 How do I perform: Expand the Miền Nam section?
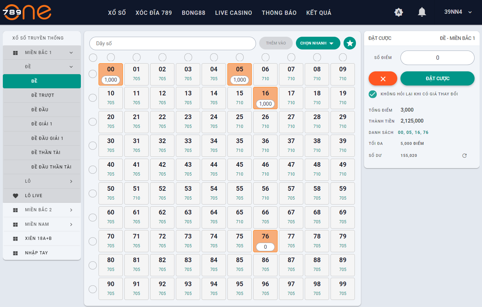[x=42, y=224]
